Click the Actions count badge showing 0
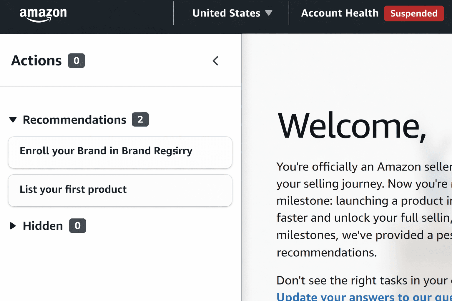 point(76,61)
